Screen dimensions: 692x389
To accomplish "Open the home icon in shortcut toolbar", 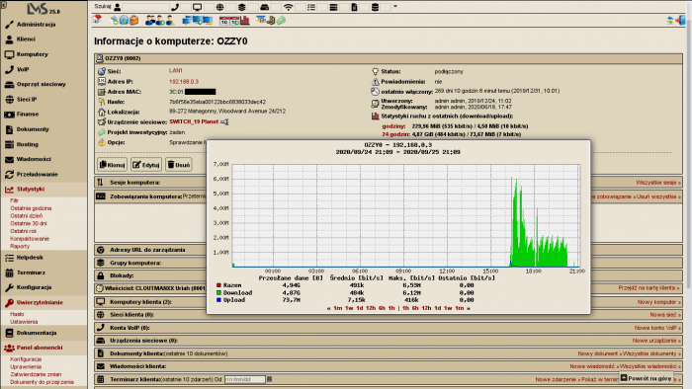I will coord(97,20).
